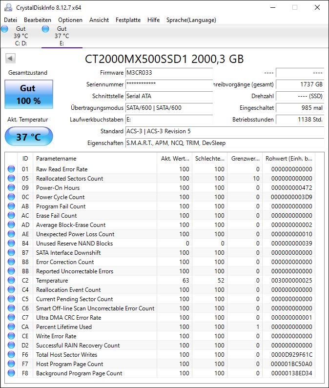Click status orb for Reported Uncorrectable Errors
Viewport: 329px width, 388px height.
11,271
